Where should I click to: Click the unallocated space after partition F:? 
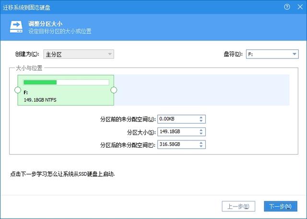pos(201,90)
